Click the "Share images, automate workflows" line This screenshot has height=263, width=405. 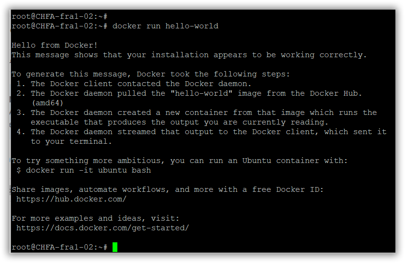click(167, 189)
